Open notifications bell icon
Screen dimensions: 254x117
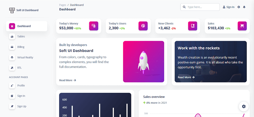coord(244,7)
